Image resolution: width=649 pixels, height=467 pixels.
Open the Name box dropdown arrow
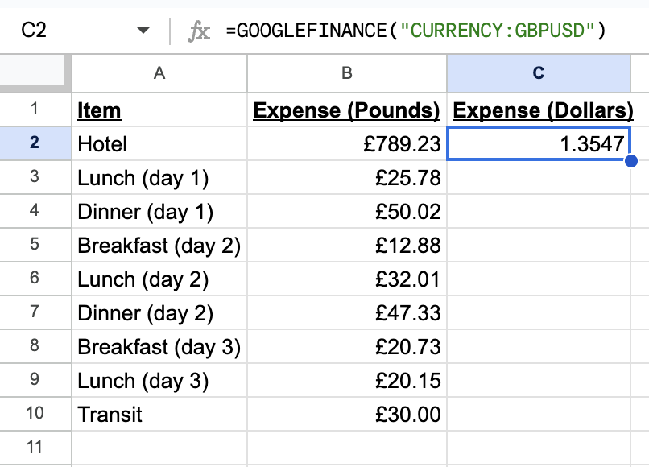point(143,31)
